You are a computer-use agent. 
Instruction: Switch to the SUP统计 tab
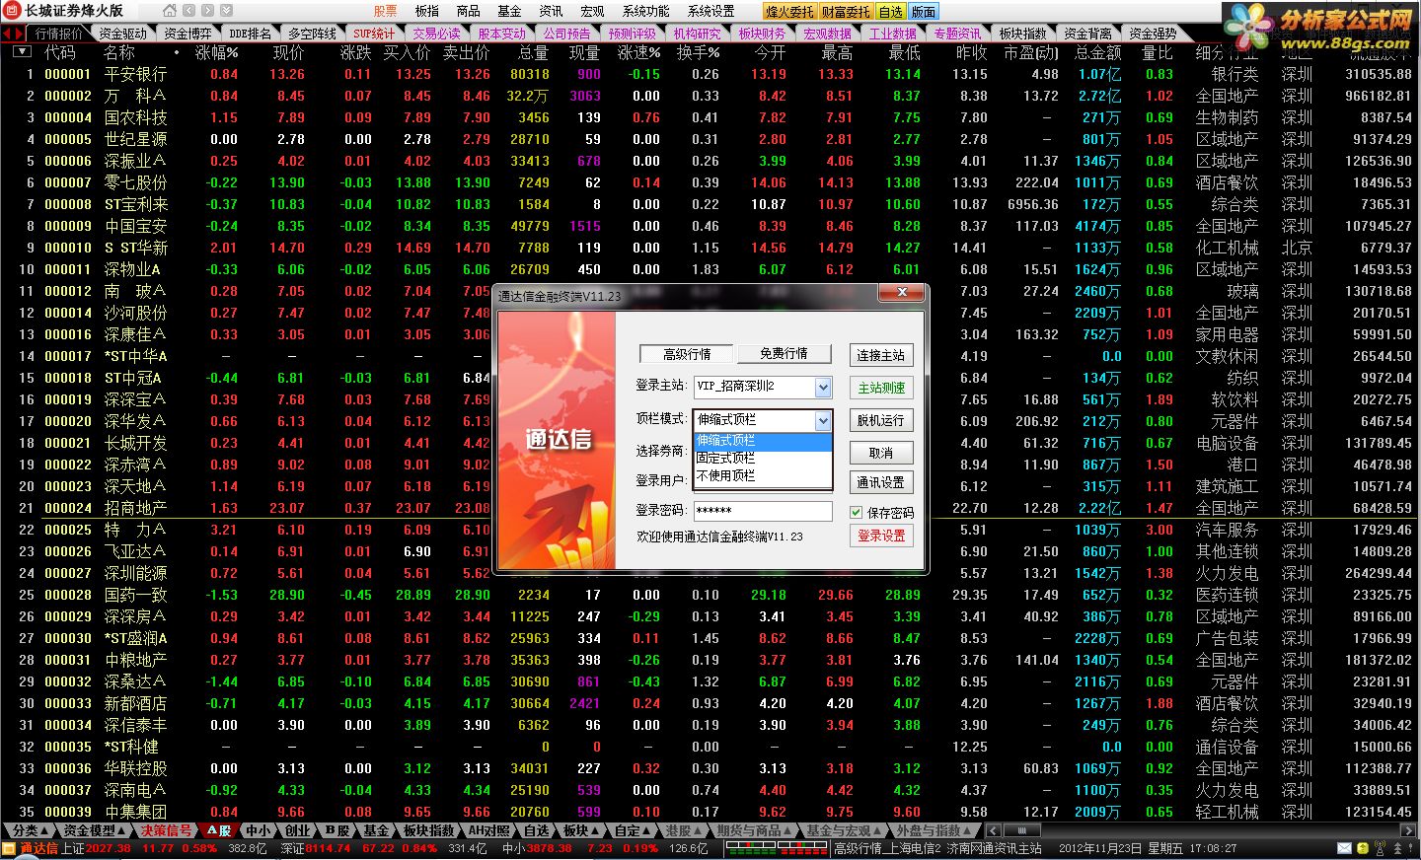pyautogui.click(x=374, y=34)
